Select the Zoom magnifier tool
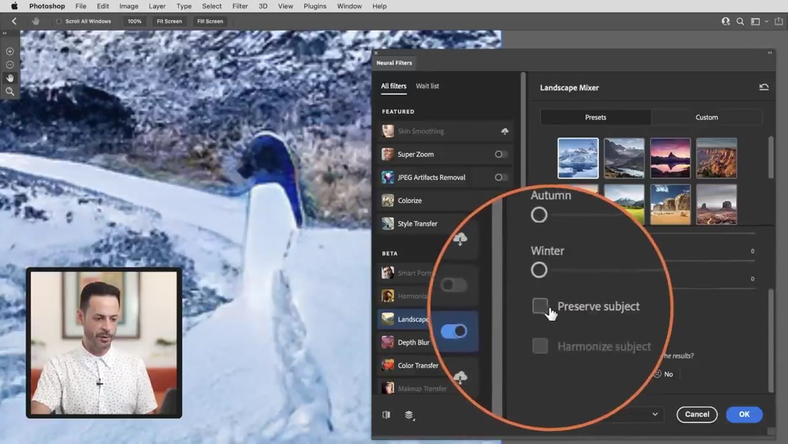 click(x=10, y=91)
